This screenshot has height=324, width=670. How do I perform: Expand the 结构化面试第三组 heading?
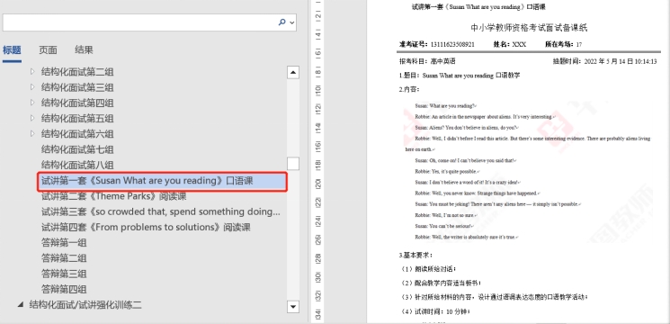(x=32, y=87)
